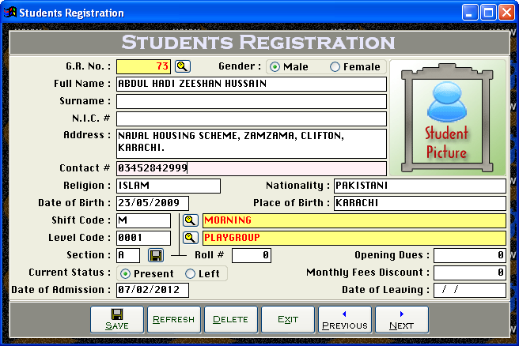
Task: Click the Address text box
Action: (252, 144)
